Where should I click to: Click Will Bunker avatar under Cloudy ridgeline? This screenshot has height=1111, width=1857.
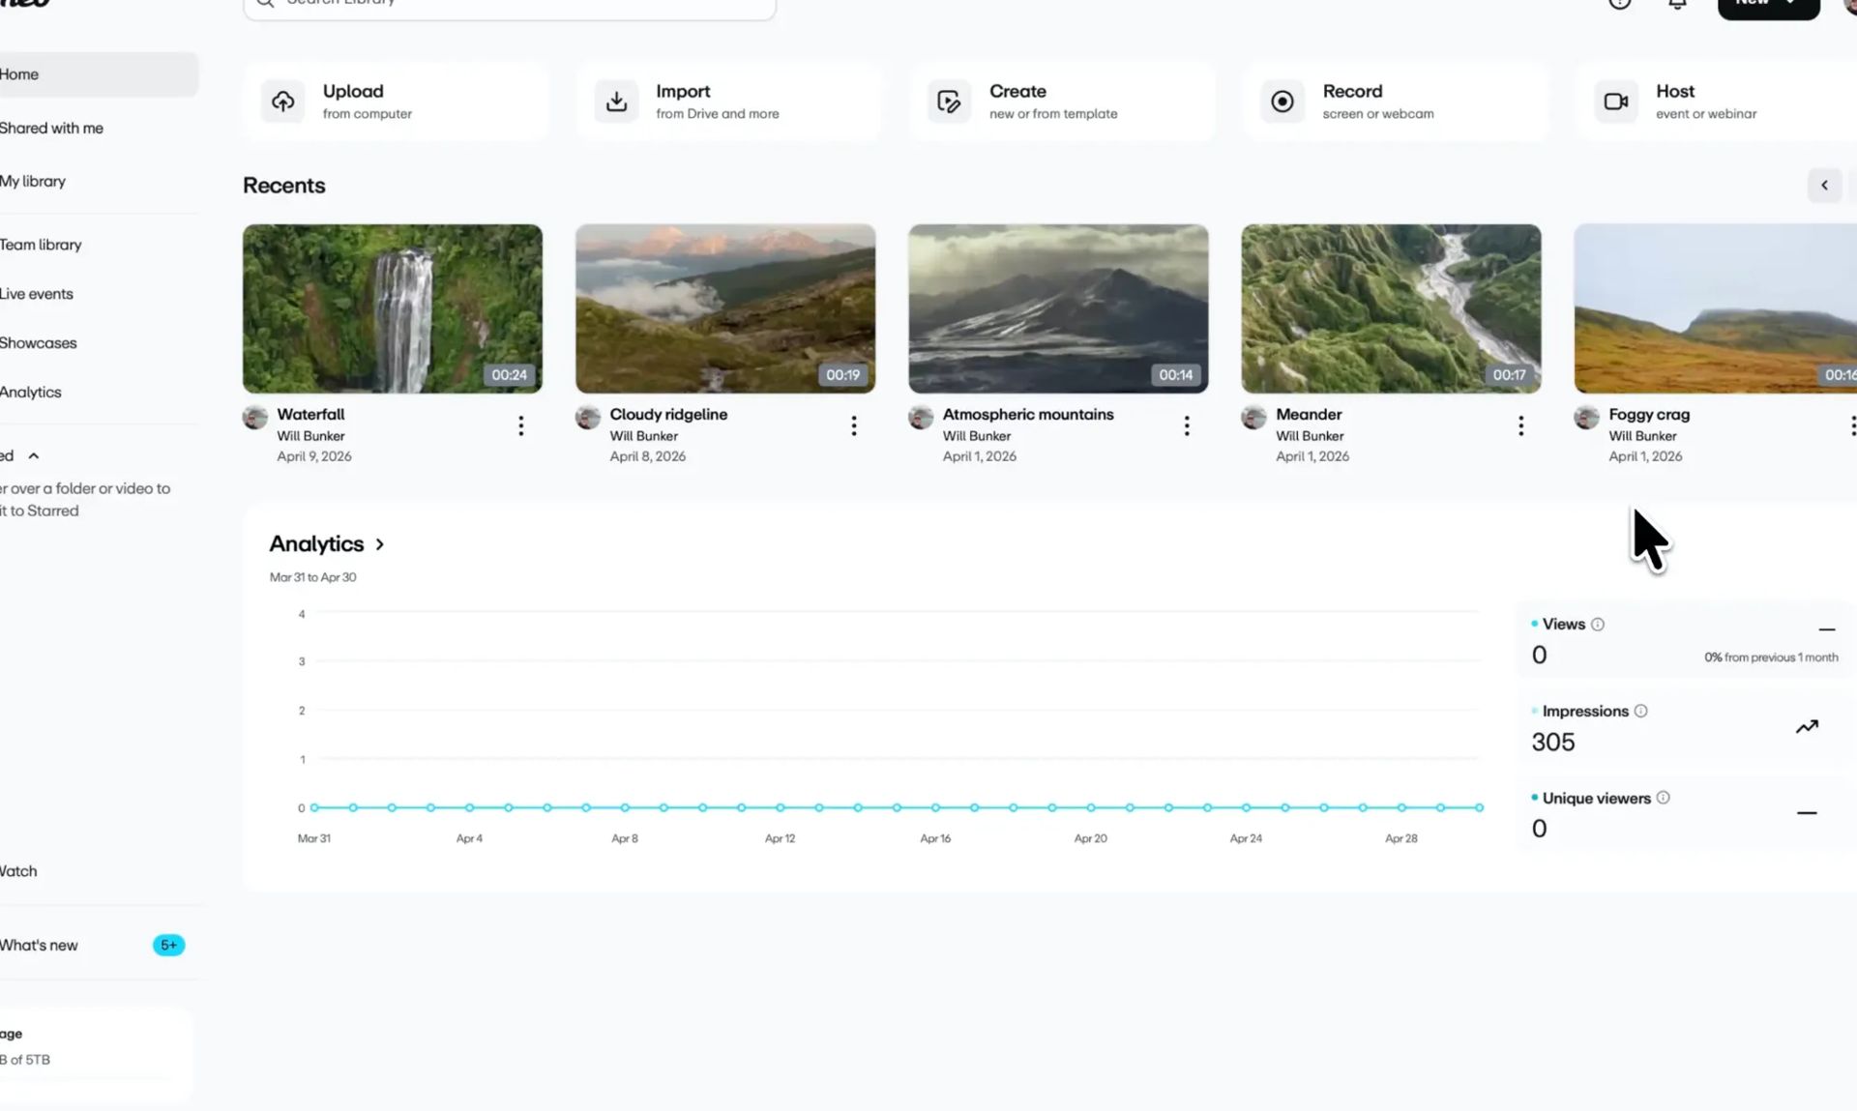click(x=588, y=418)
